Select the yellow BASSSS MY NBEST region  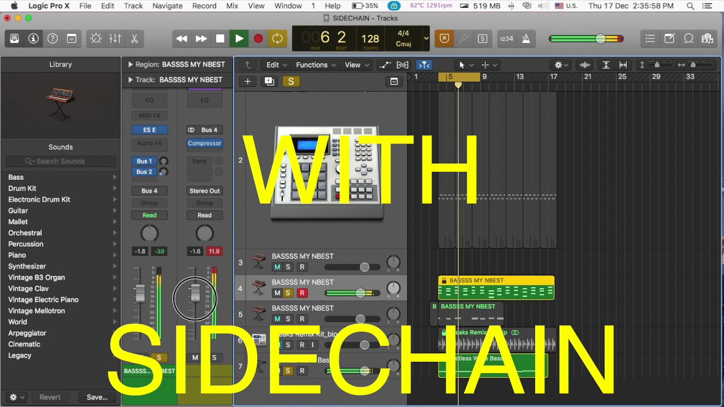tap(496, 288)
